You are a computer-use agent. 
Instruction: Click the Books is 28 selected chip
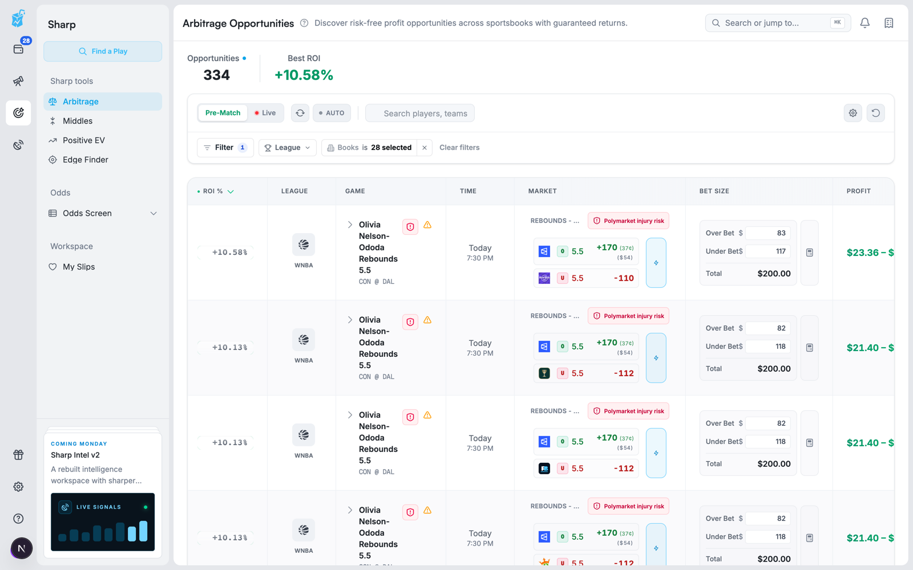click(369, 148)
